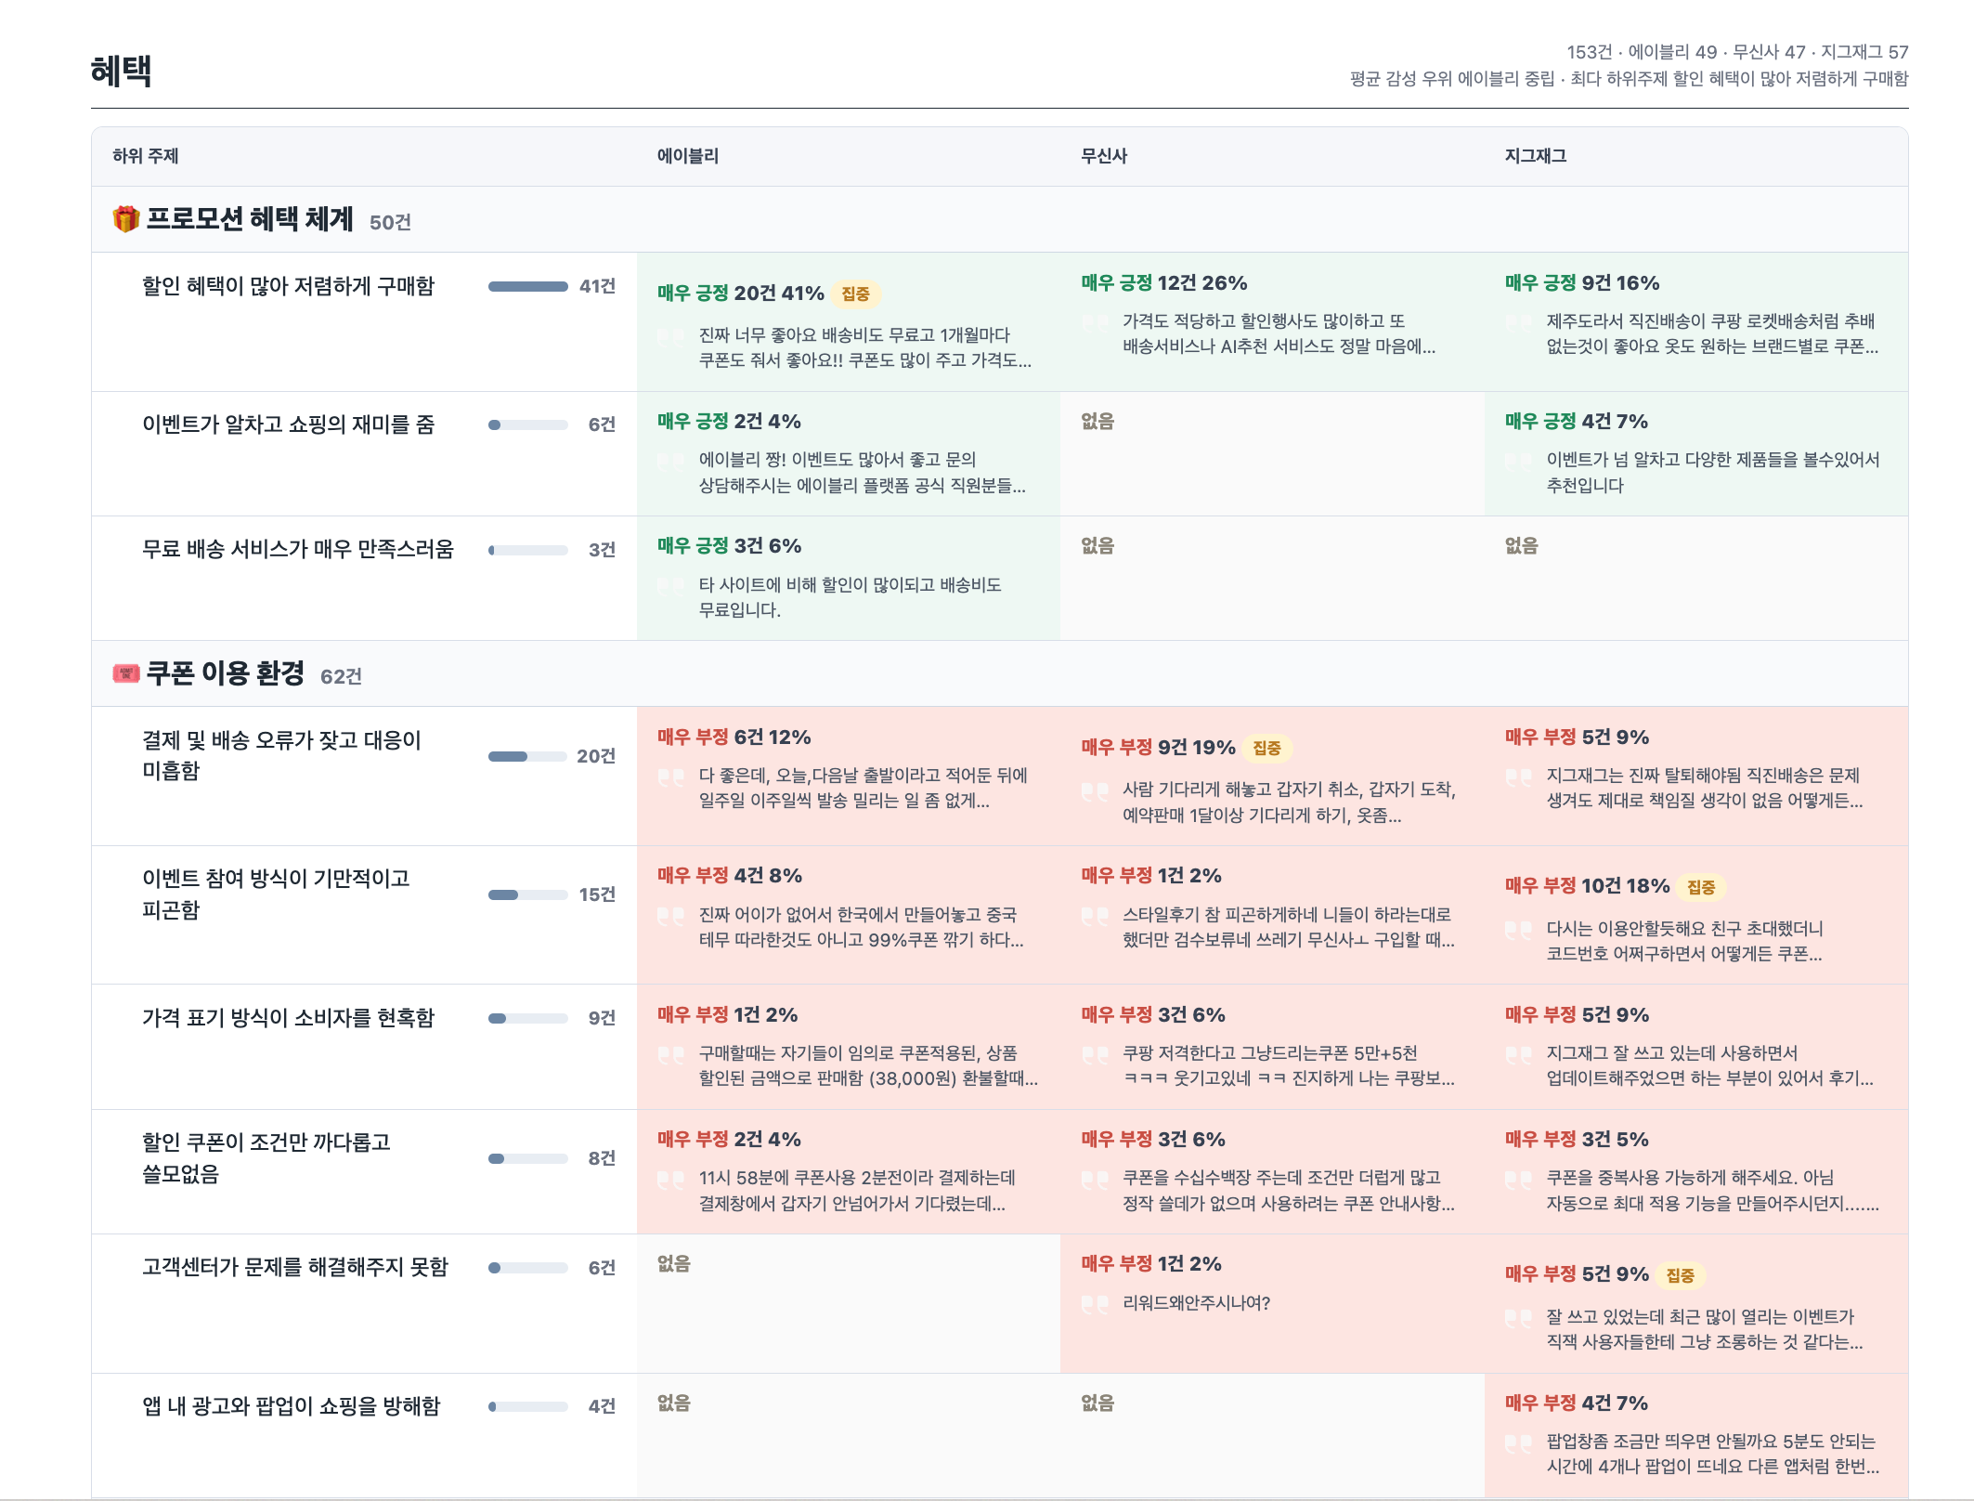Click the 에이블리 column header
1974x1501 pixels.
coord(688,156)
